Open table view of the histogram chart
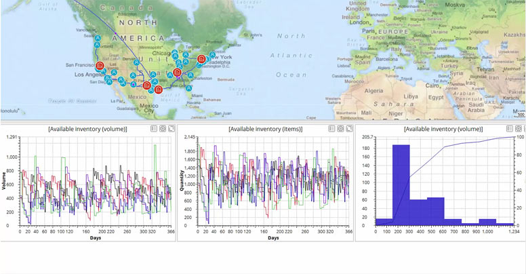Viewport: 526px width, 274px height. click(509, 129)
